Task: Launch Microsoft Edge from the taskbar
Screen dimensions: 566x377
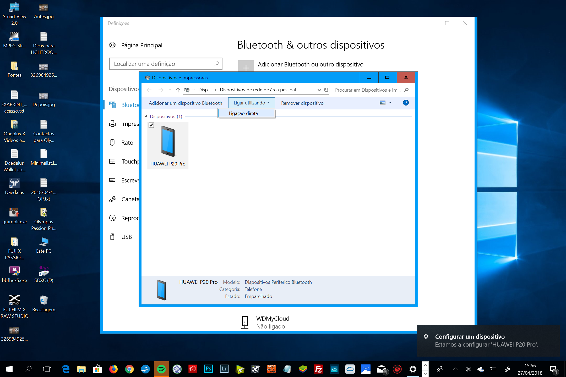Action: (x=66, y=369)
